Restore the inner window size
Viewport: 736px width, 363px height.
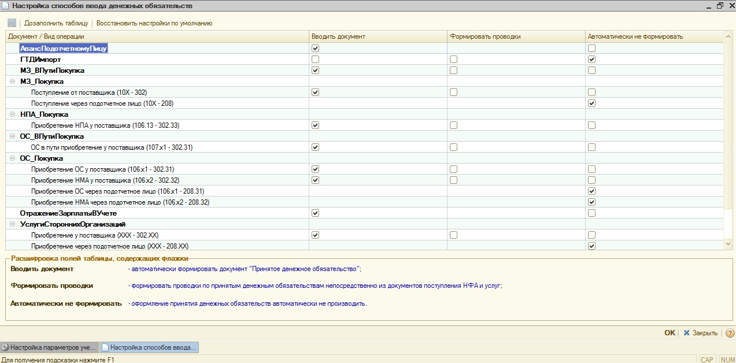coord(720,5)
